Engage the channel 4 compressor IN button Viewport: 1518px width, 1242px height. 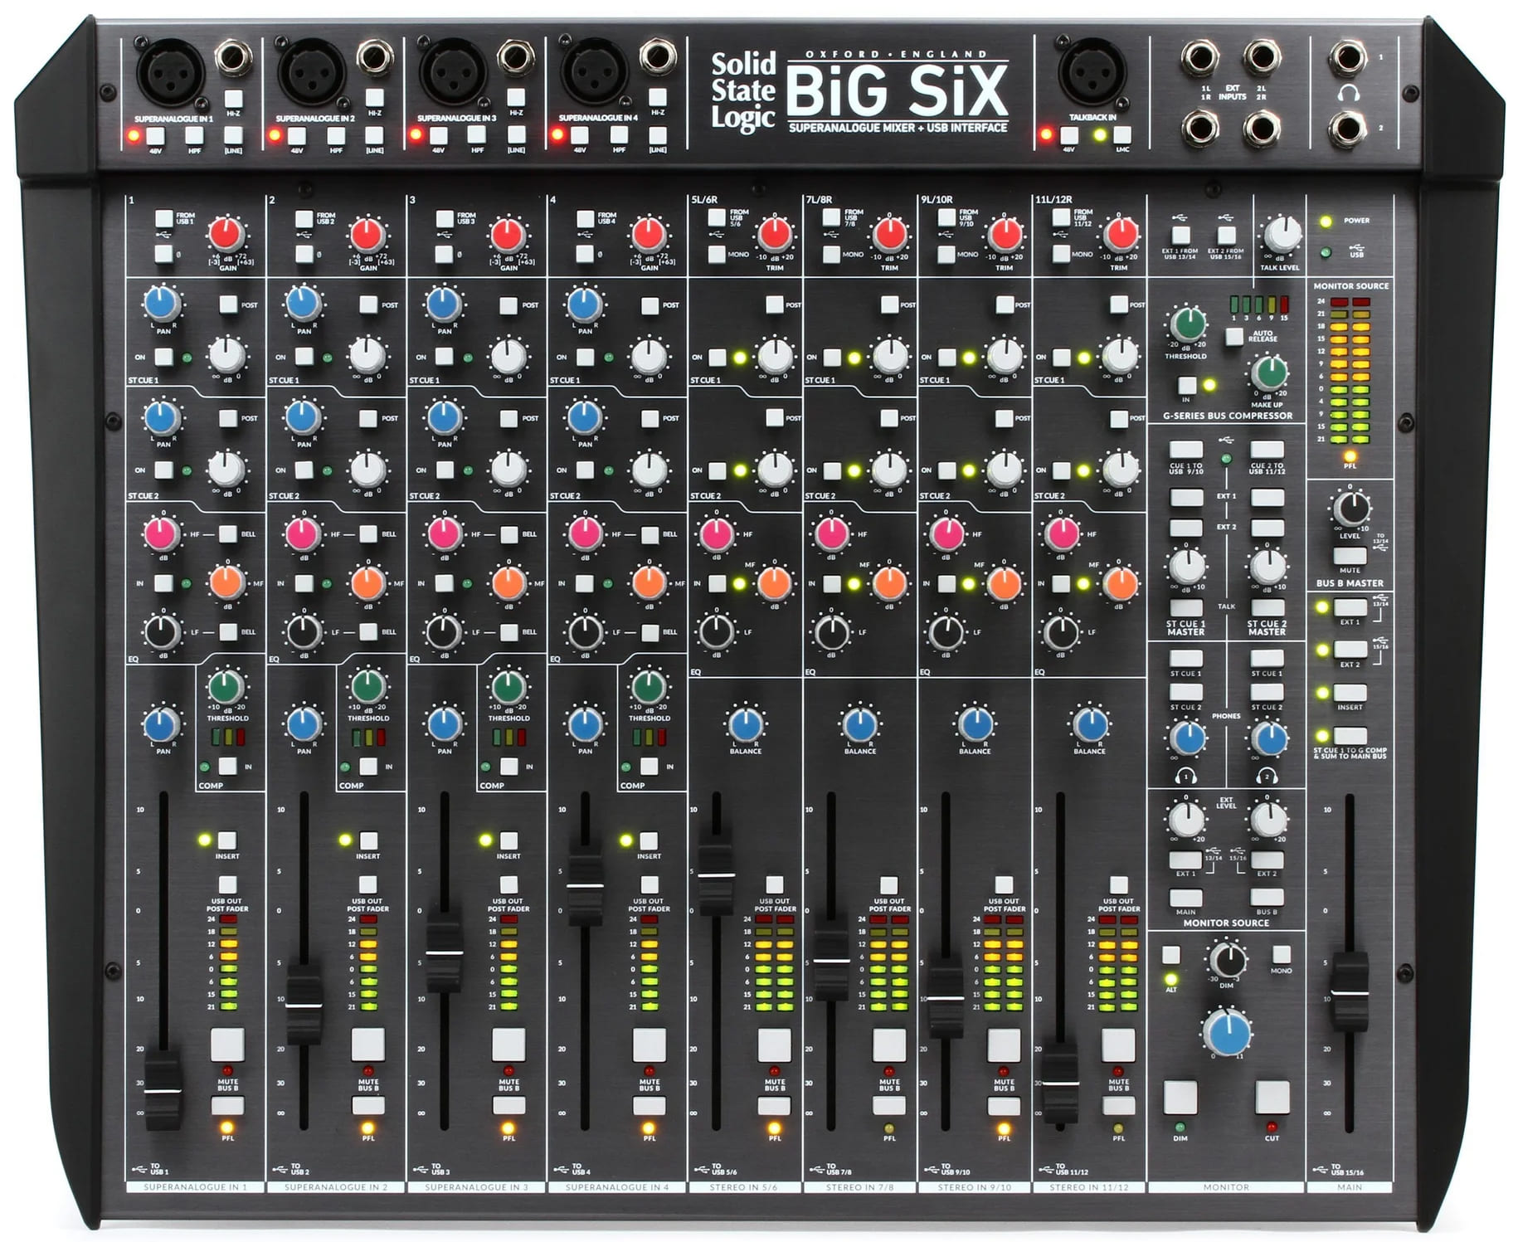(x=650, y=767)
